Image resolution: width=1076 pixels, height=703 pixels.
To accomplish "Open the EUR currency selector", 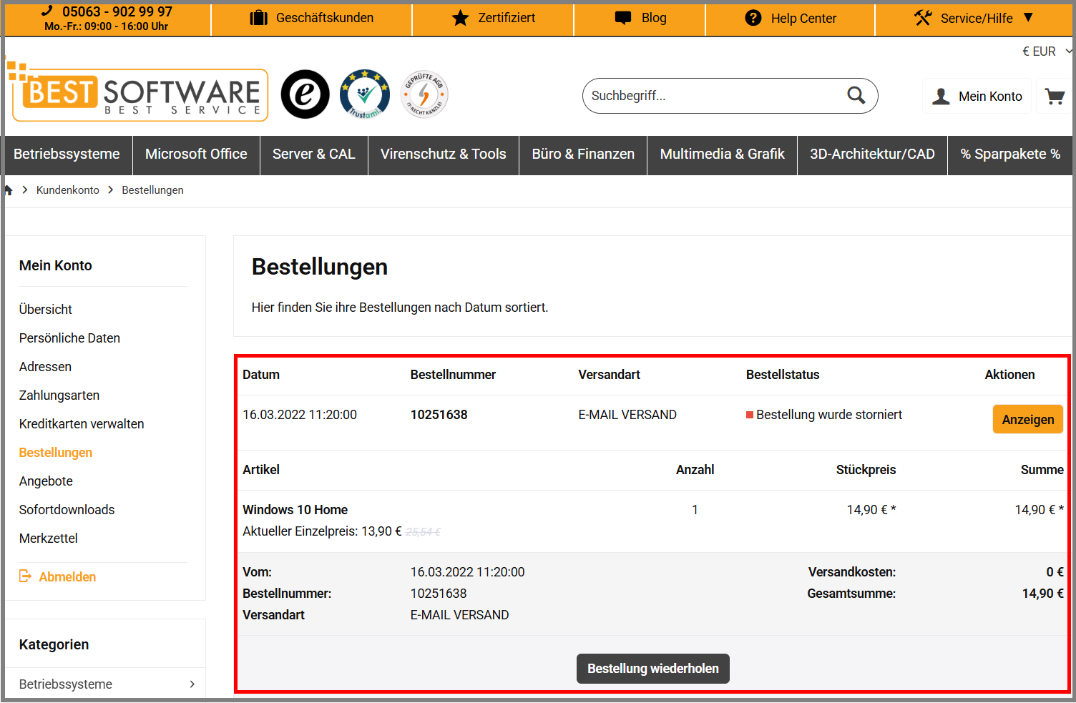I will coord(1047,51).
